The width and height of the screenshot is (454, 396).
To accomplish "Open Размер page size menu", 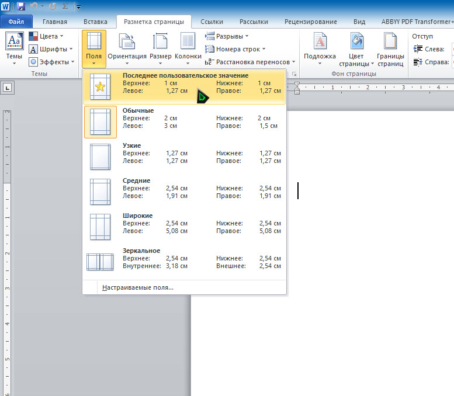I will 161,48.
